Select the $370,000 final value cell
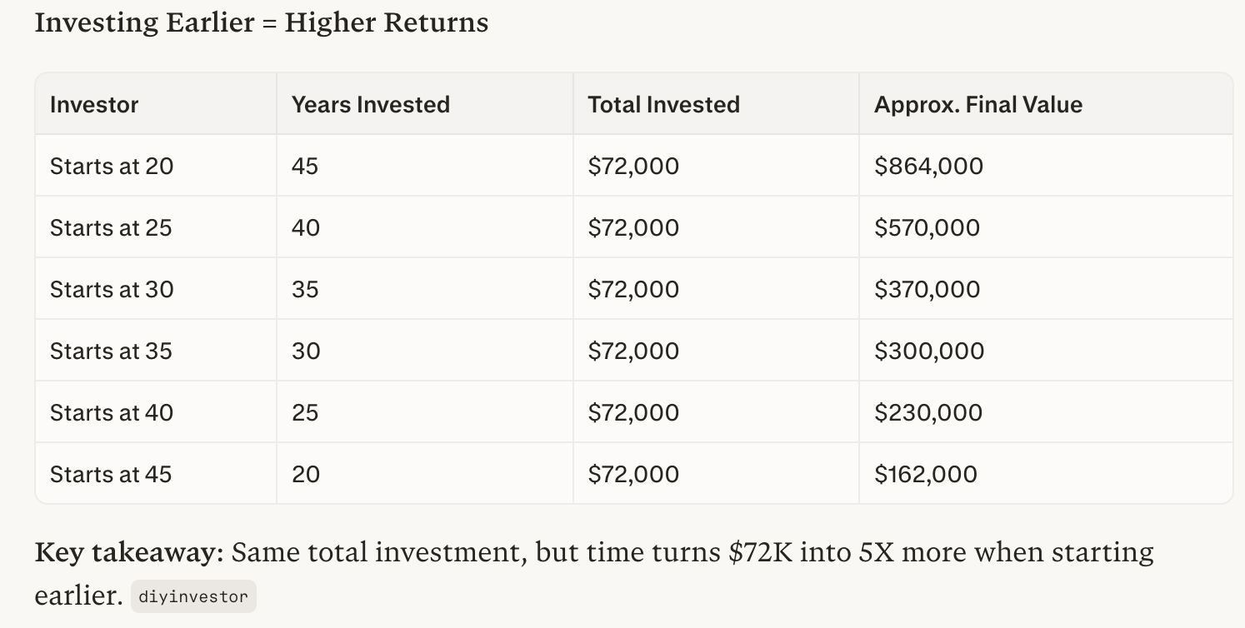 pos(927,290)
